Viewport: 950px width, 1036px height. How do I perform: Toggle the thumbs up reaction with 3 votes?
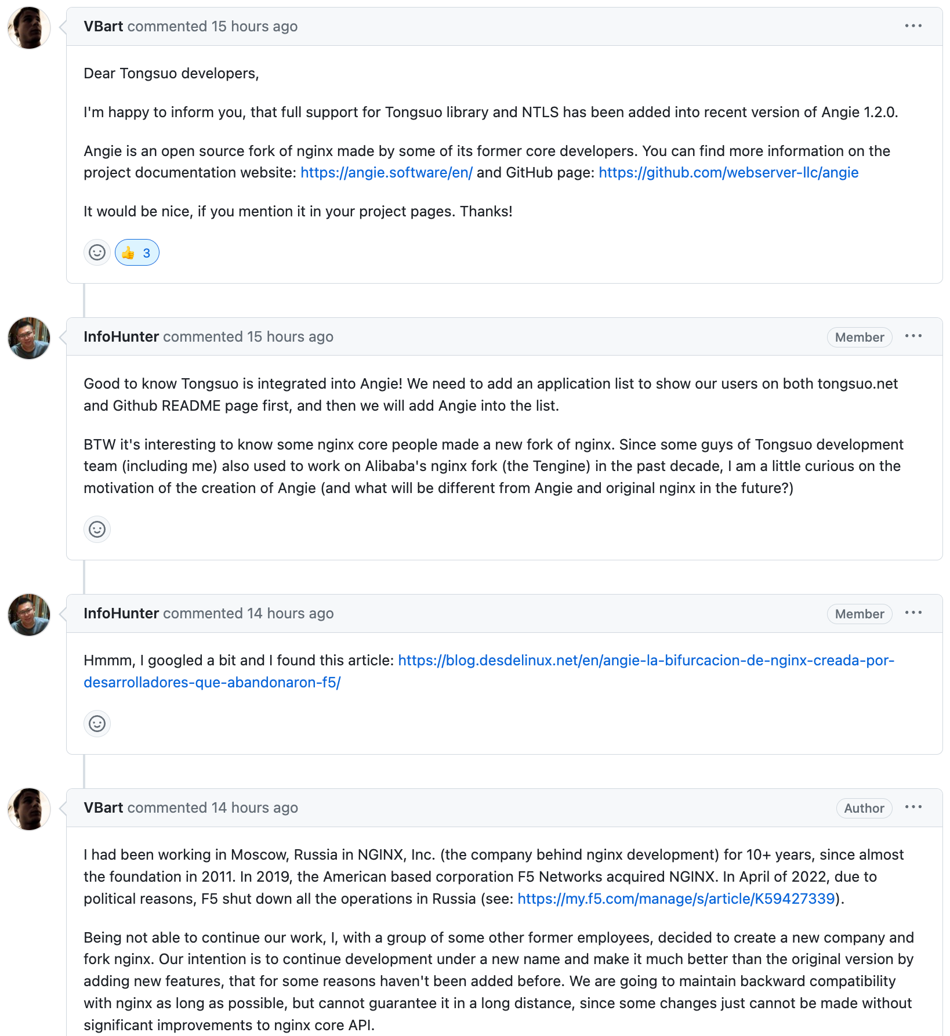pyautogui.click(x=137, y=252)
